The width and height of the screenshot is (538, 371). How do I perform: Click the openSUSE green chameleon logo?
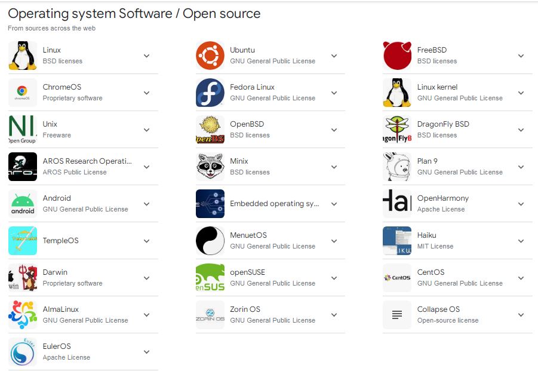click(210, 278)
